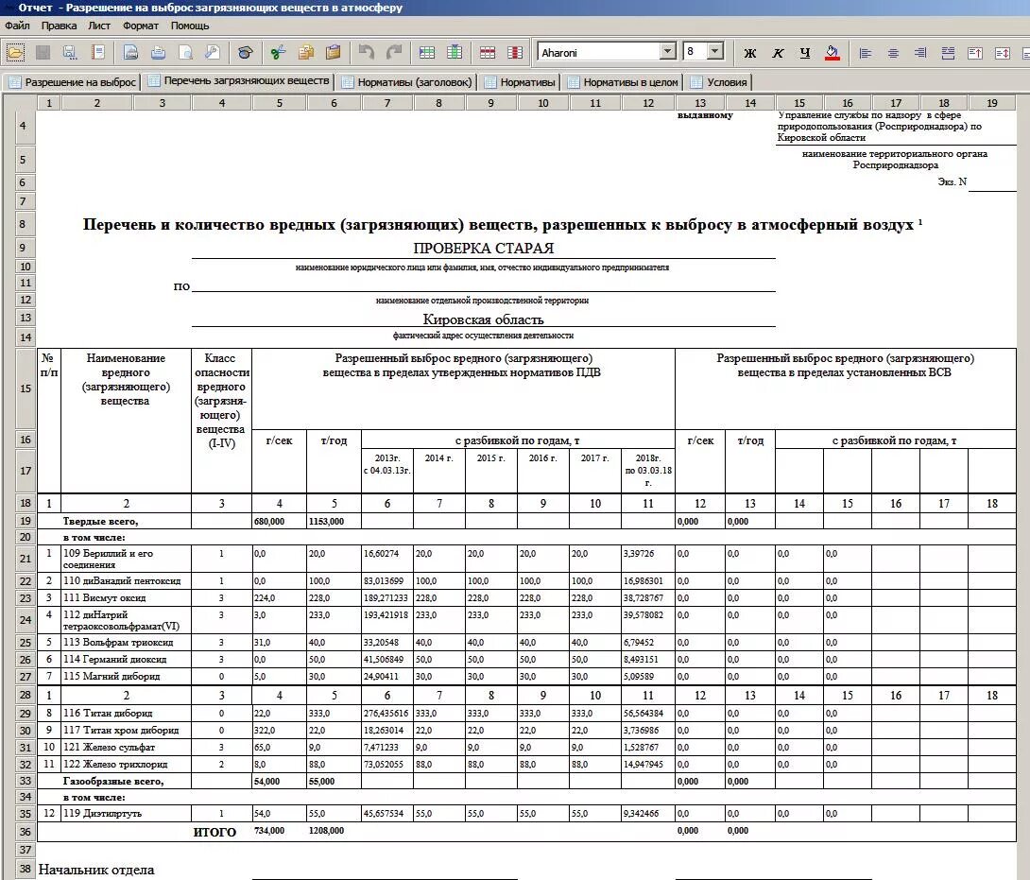Open the Формат menu
Screen dimensions: 1030x880
tap(141, 26)
